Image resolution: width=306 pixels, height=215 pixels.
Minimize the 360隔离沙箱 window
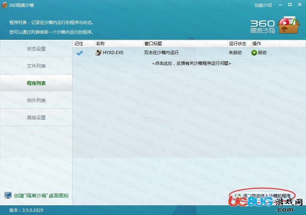click(280, 5)
